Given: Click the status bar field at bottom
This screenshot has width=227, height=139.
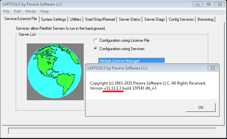Looking at the screenshot, I should coord(112,131).
